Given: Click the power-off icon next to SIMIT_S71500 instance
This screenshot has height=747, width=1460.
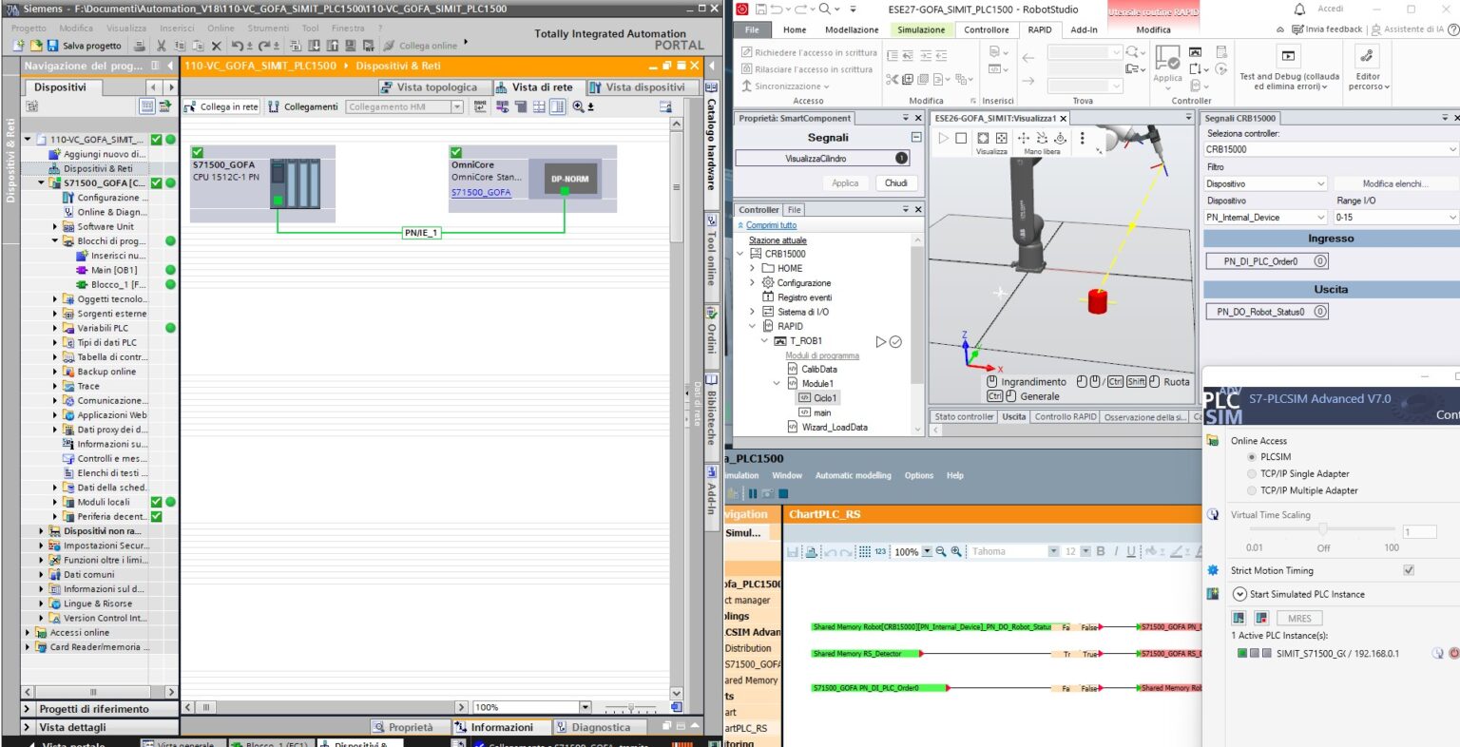Looking at the screenshot, I should coord(1453,652).
